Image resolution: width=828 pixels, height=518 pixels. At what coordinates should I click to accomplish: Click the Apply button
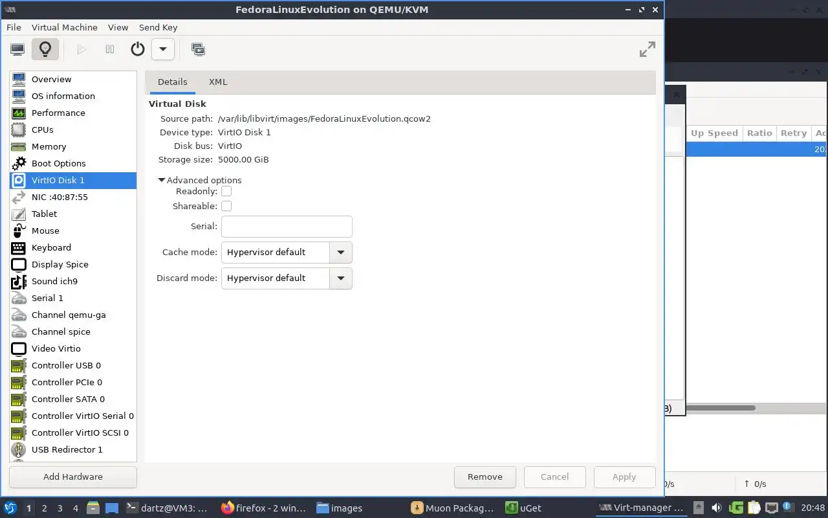[x=624, y=477]
